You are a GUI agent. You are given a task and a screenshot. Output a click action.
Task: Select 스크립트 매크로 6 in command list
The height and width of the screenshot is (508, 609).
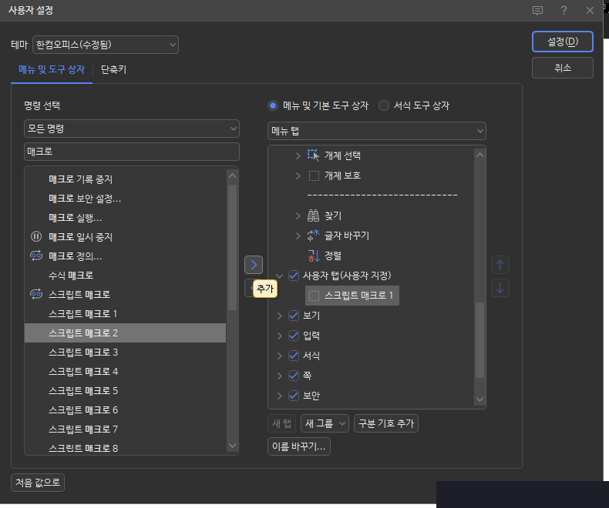pos(125,410)
